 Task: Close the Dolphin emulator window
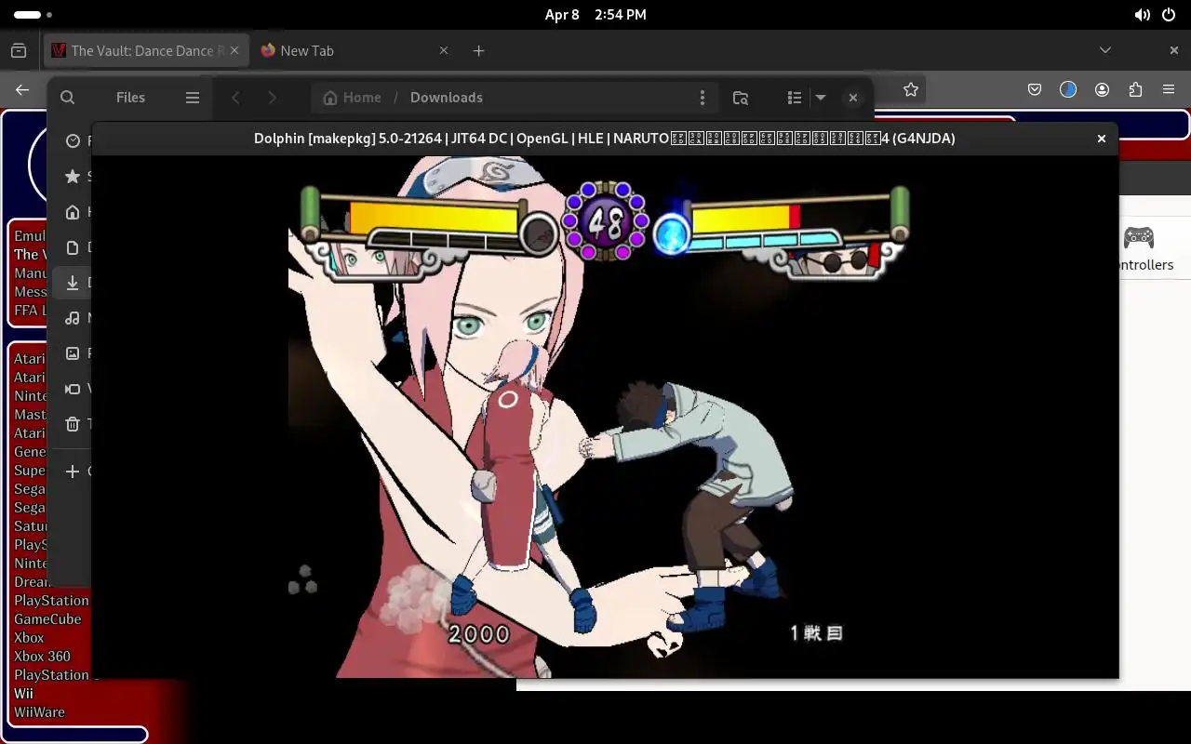1102,139
